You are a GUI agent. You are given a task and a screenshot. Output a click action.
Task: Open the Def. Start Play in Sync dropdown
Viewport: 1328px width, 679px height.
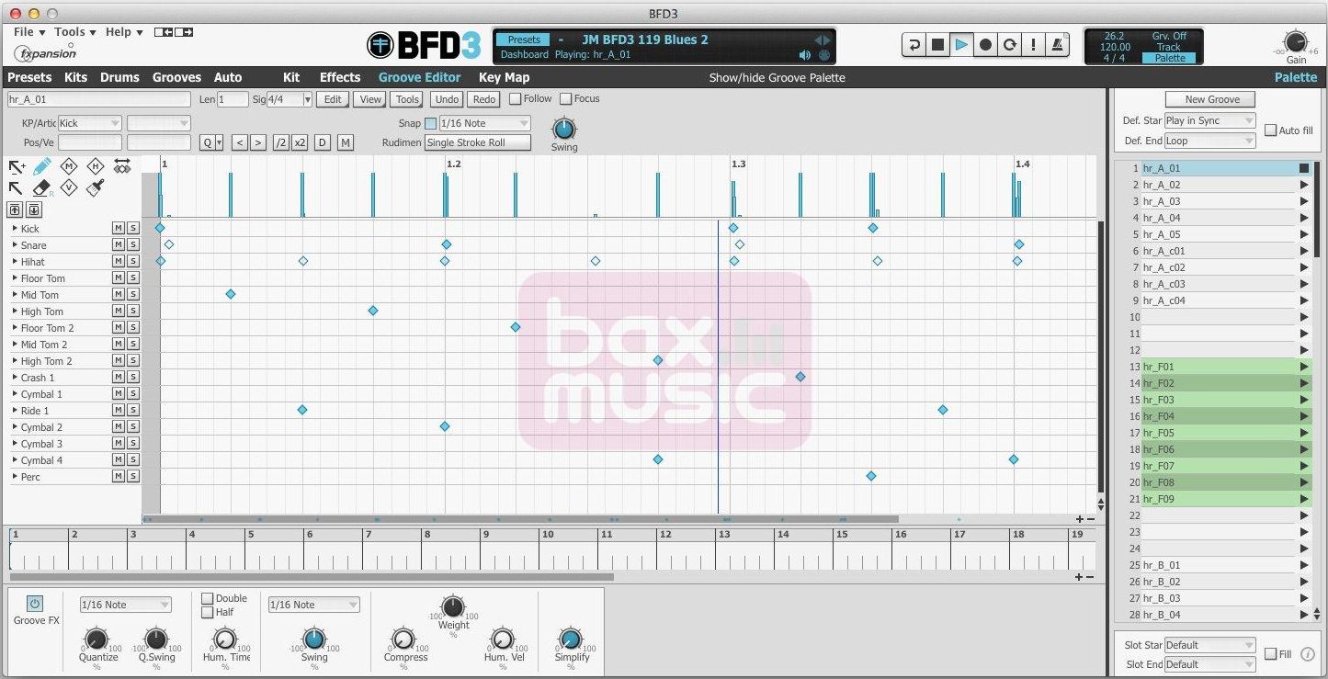click(x=1209, y=120)
